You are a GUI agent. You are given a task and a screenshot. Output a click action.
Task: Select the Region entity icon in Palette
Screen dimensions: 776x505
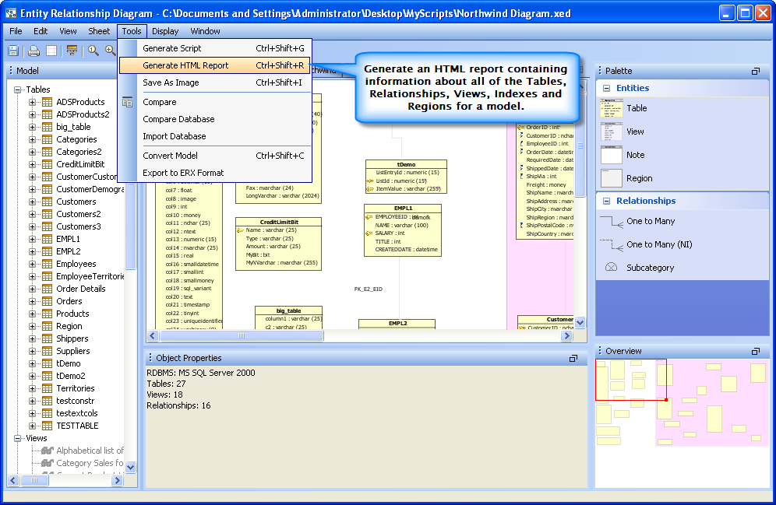tap(611, 178)
